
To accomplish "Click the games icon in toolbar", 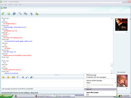I will [31, 14].
